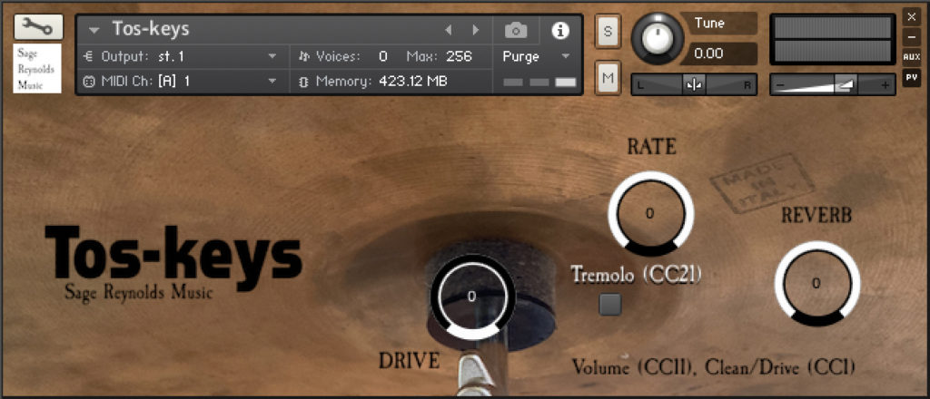Minimize the instrument view with the minus button
Screen dimensions: 930x399
point(911,36)
